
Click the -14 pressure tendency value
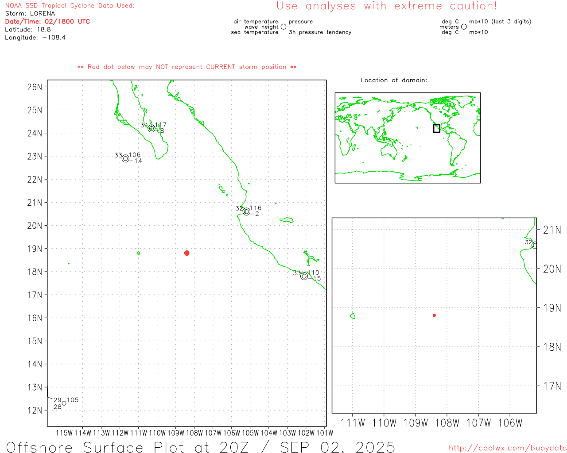coord(136,161)
